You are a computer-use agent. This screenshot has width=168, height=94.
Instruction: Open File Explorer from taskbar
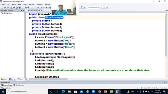(x=69, y=92)
